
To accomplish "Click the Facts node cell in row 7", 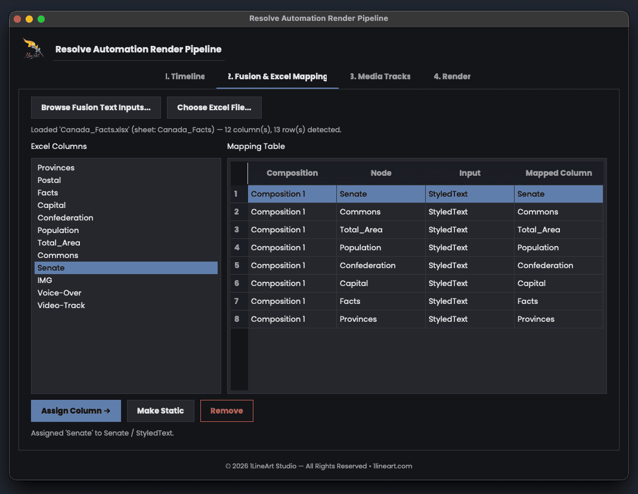I will point(381,302).
